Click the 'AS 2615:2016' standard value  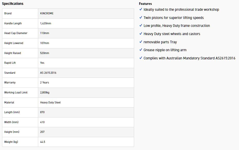(48, 73)
